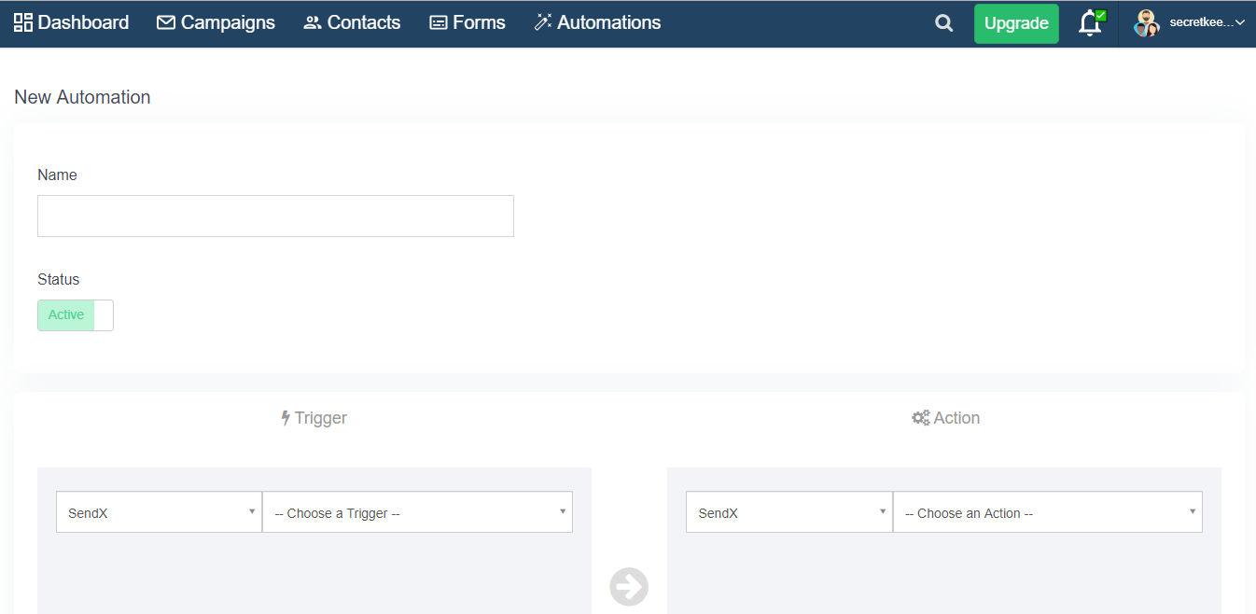Screen dimensions: 1256x614
Task: Click the Status label
Action: pos(59,279)
